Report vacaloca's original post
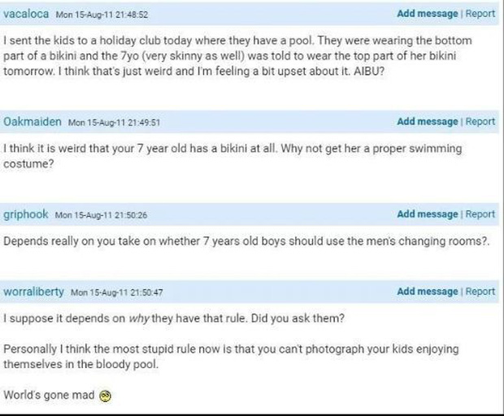 [x=480, y=14]
